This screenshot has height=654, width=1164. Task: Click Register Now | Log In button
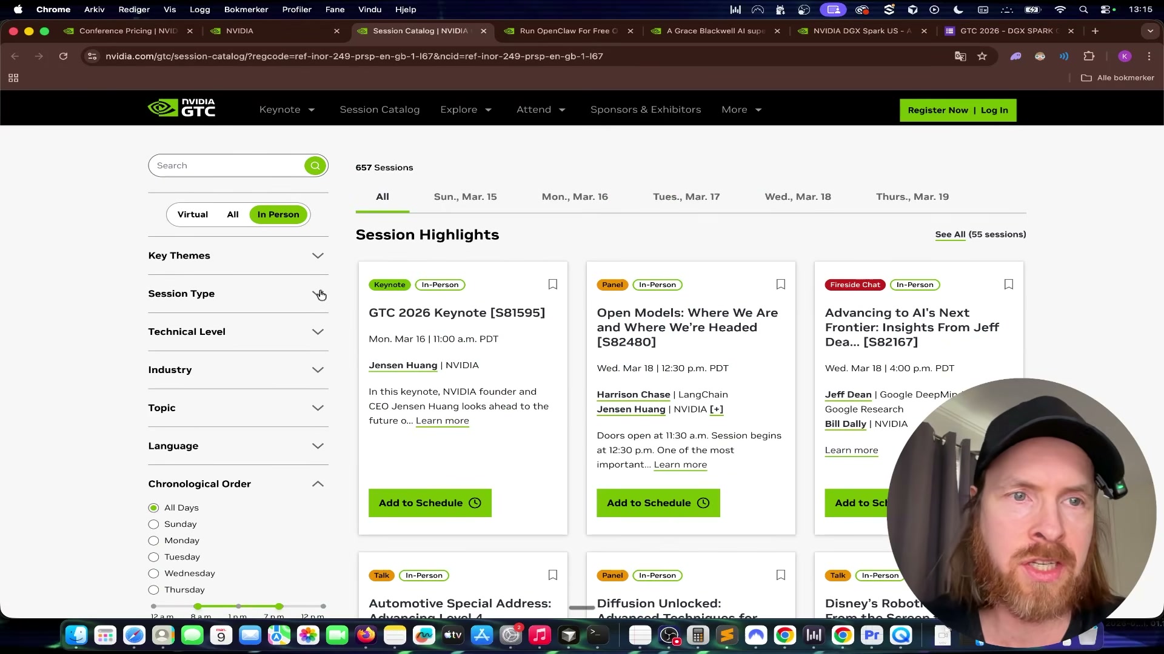point(958,110)
